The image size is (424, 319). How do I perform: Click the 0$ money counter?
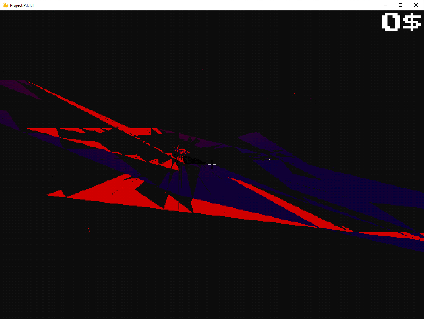(x=401, y=22)
